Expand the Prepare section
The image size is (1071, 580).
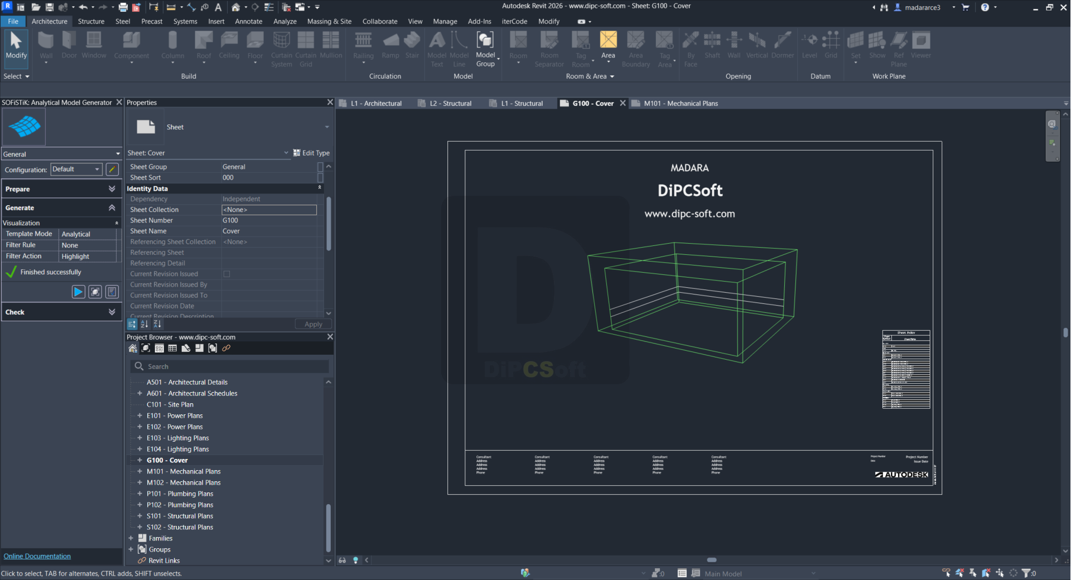[61, 189]
